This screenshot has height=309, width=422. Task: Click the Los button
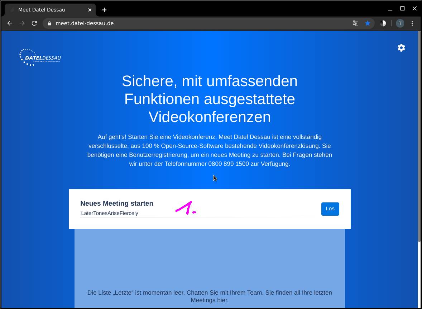(330, 209)
